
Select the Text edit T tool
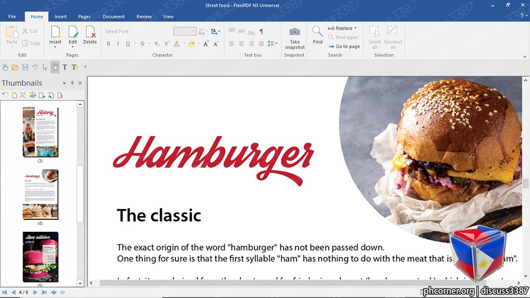[65, 67]
